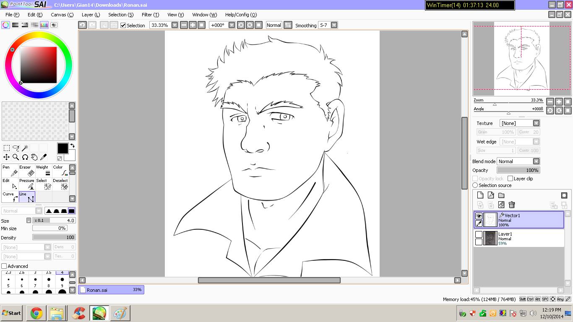Open the Filter menu
The image size is (573, 322).
pos(150,15)
